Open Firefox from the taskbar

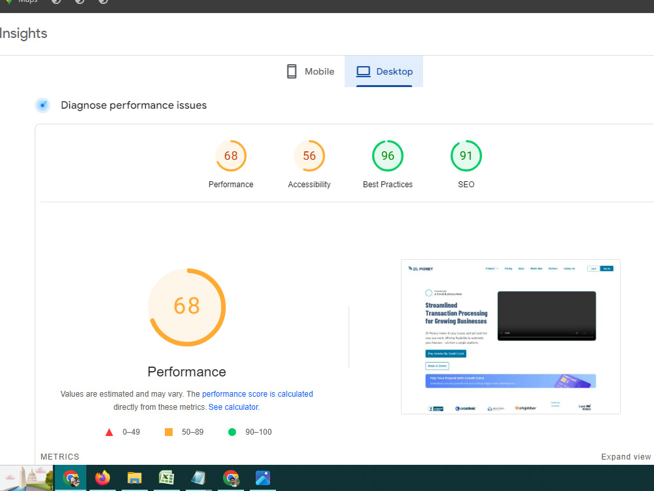tap(103, 478)
